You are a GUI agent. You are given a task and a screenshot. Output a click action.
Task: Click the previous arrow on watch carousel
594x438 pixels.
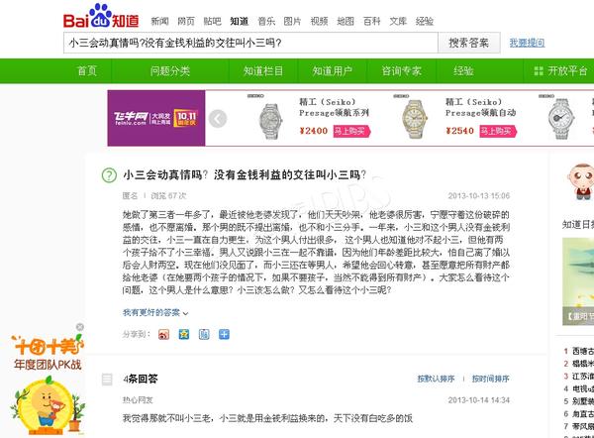218,119
